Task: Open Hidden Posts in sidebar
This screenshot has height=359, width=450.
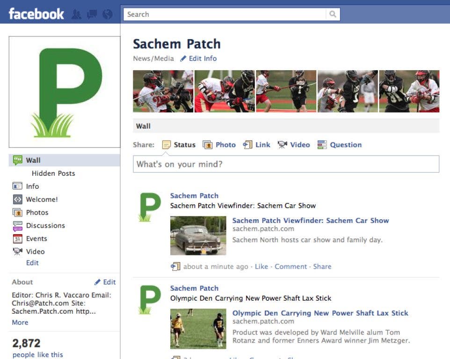Action: 53,173
